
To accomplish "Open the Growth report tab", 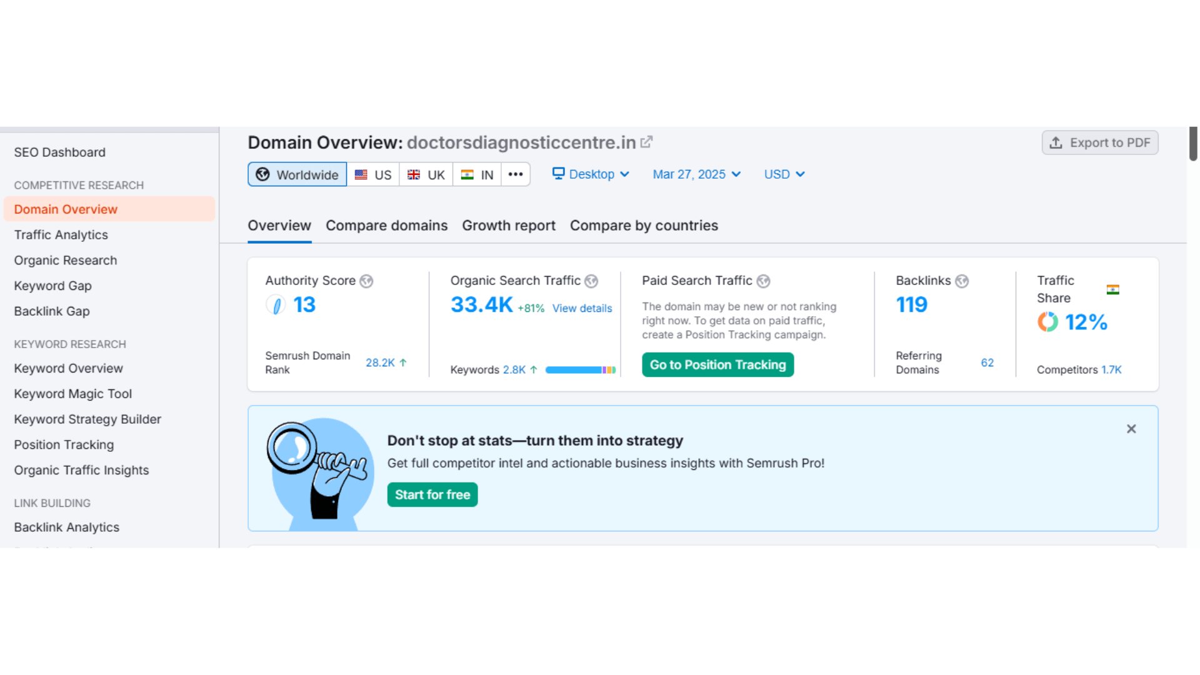I will (x=508, y=226).
